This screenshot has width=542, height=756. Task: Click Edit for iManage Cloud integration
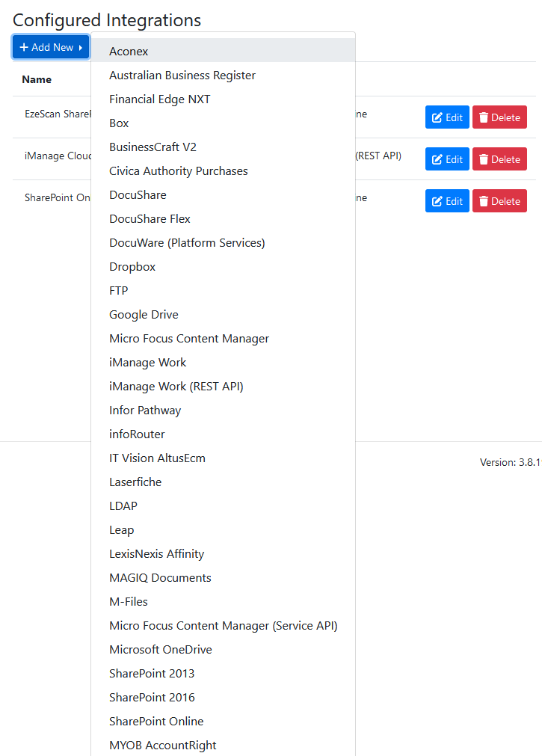pos(447,159)
